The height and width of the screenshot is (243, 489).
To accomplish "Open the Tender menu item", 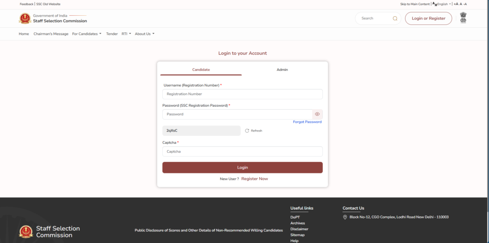I will (x=112, y=34).
